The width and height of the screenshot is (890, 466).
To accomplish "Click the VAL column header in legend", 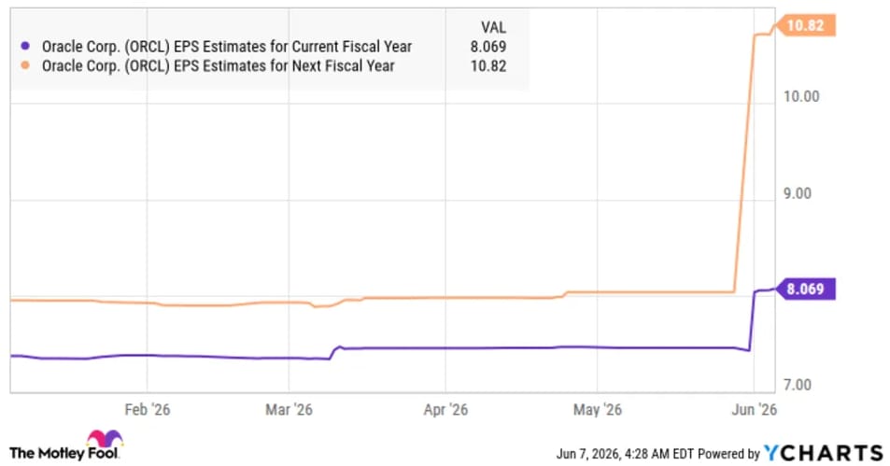I will (493, 27).
